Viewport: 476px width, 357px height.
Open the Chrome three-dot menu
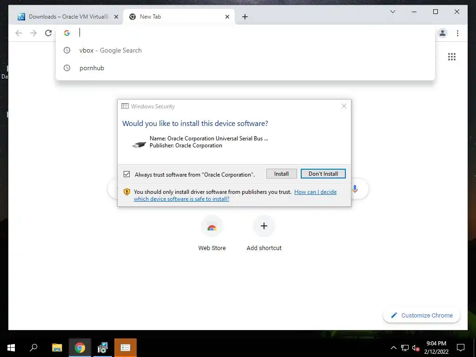(x=457, y=33)
